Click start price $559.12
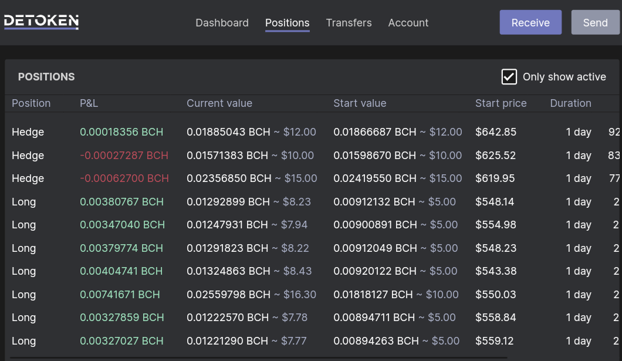This screenshot has height=361, width=622. coord(494,341)
